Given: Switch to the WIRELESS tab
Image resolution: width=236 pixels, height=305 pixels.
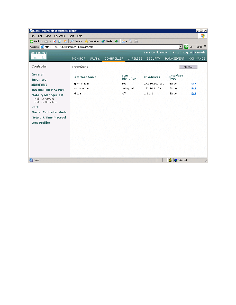Looking at the screenshot, I should pos(135,59).
